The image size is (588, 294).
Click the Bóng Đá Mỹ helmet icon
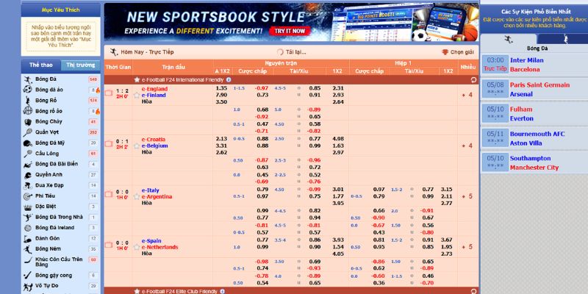[27, 143]
